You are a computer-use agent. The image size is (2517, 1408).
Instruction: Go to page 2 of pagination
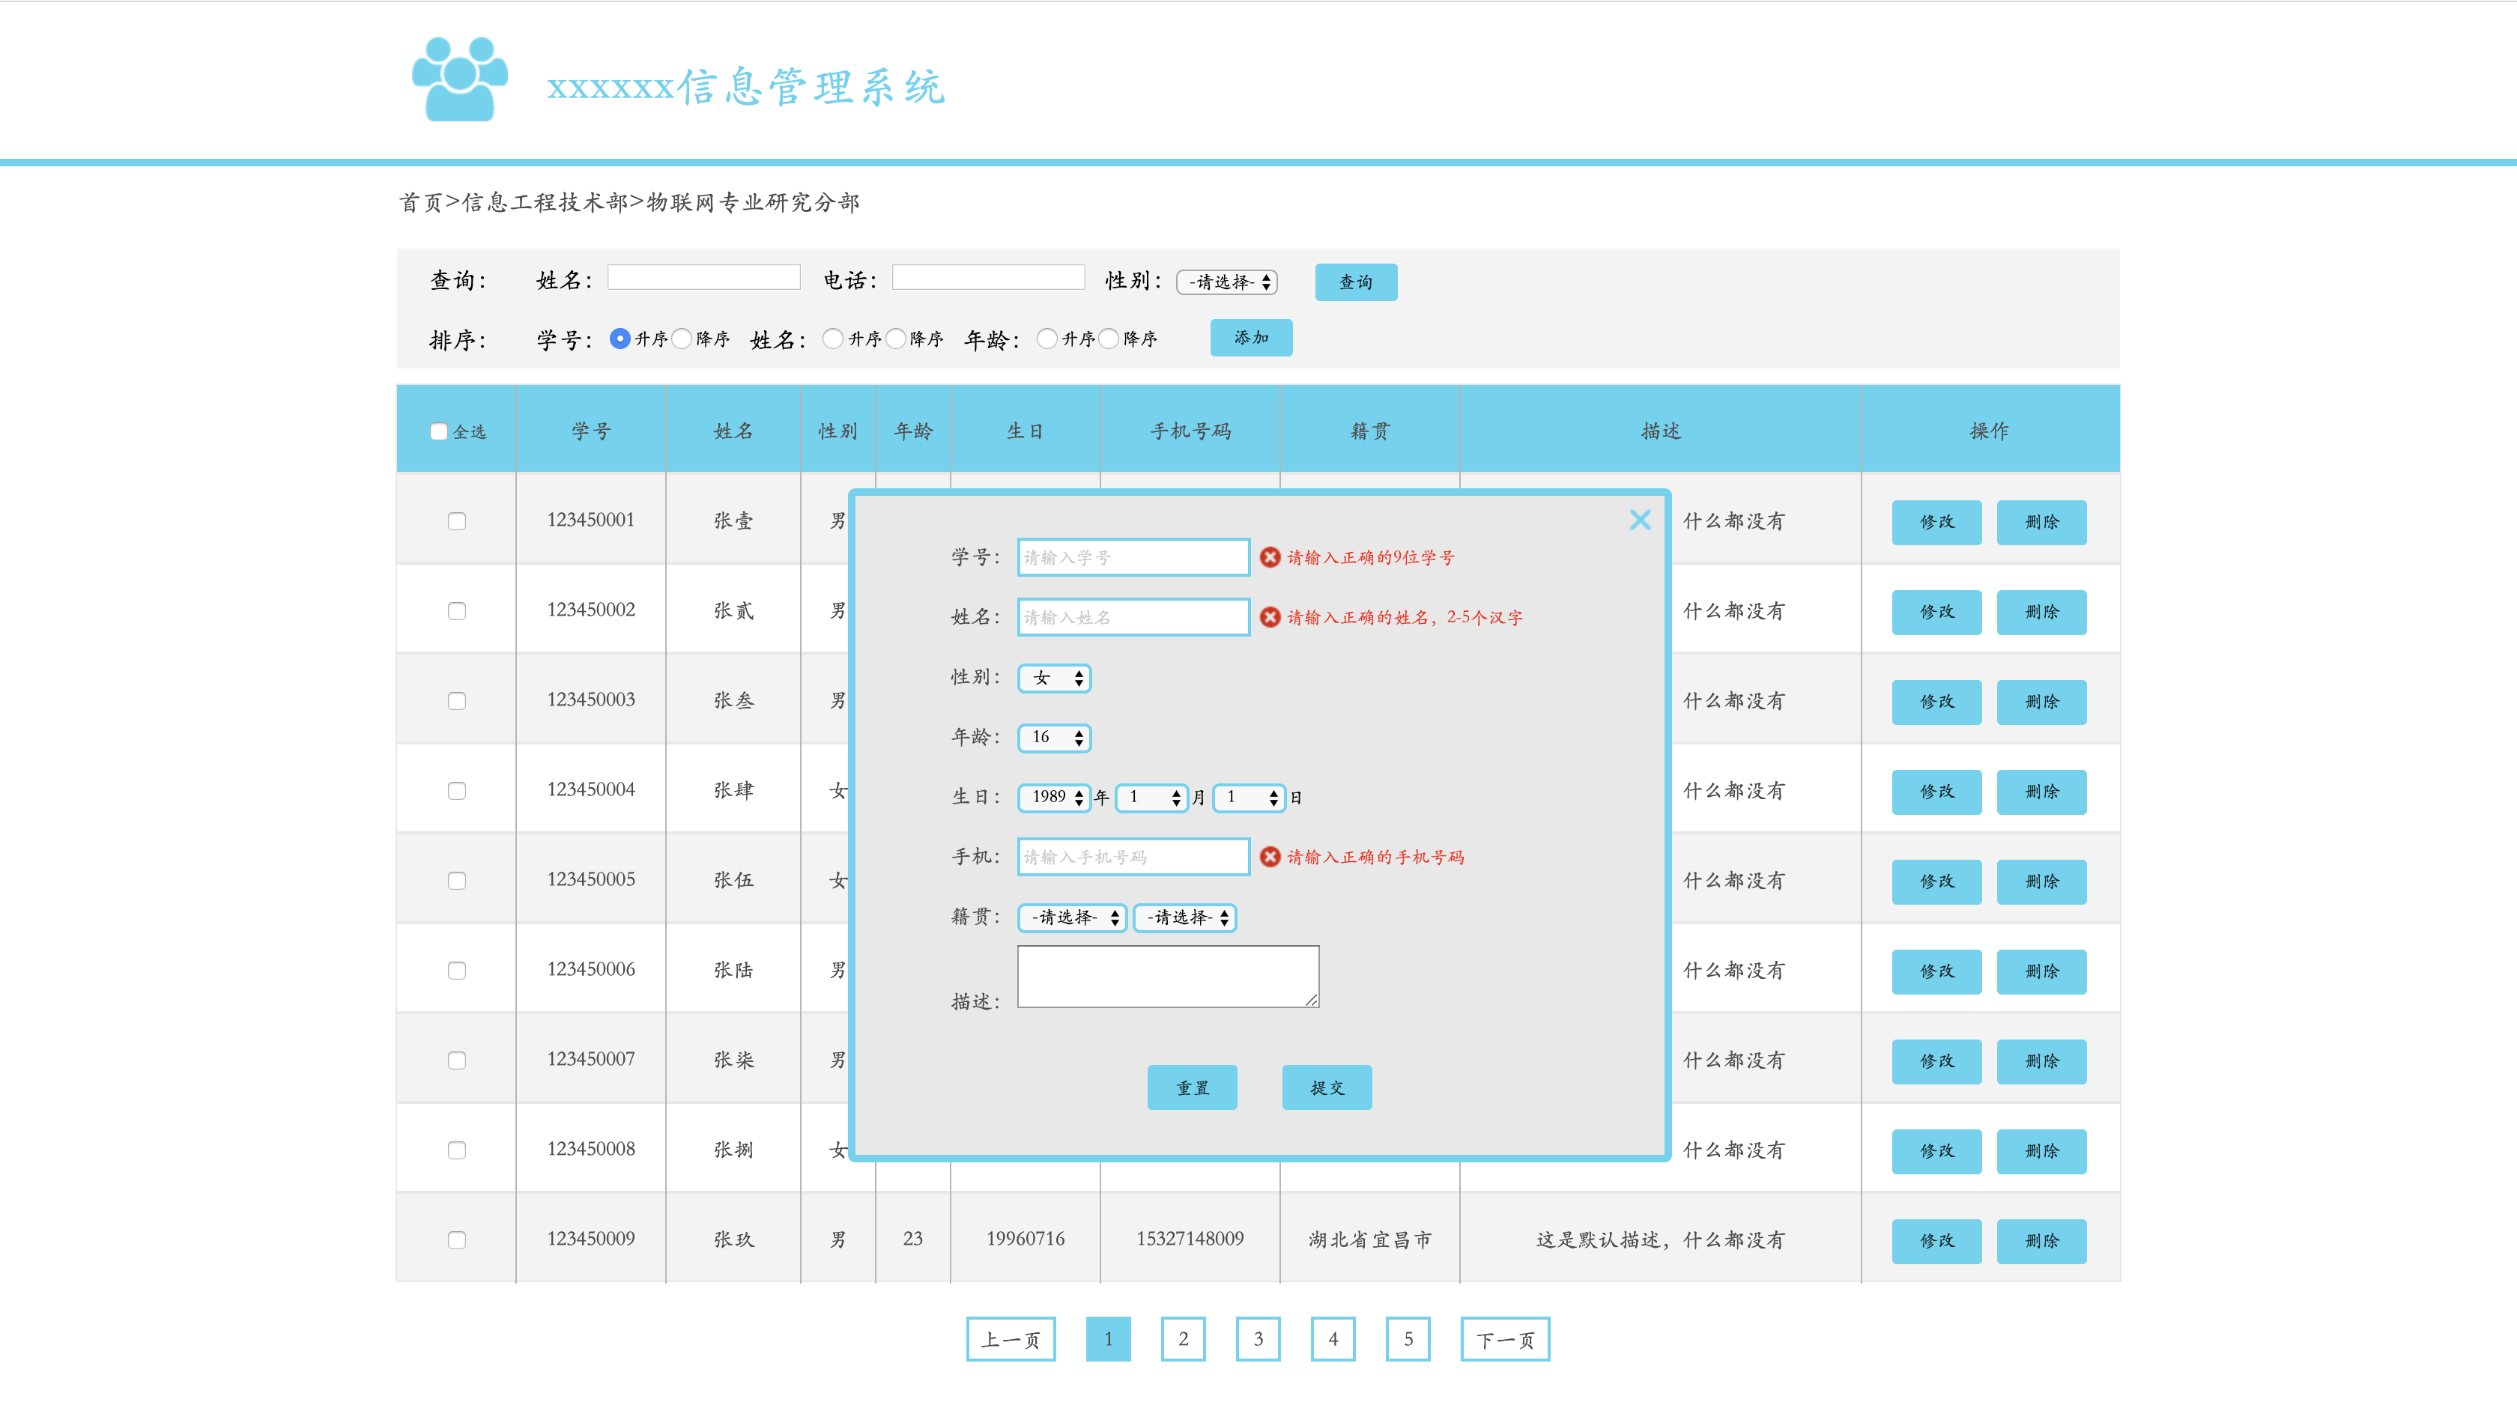point(1184,1338)
